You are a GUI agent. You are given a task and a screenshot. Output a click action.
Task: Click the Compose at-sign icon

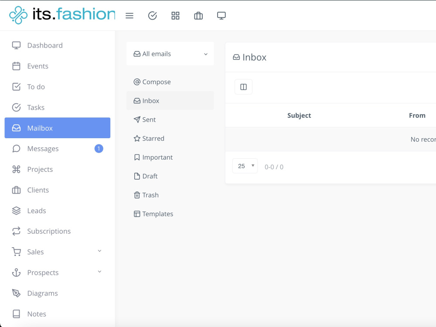click(137, 82)
